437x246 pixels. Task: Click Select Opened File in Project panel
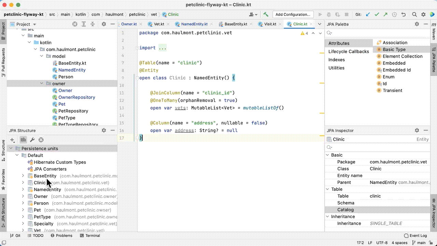tap(75, 24)
